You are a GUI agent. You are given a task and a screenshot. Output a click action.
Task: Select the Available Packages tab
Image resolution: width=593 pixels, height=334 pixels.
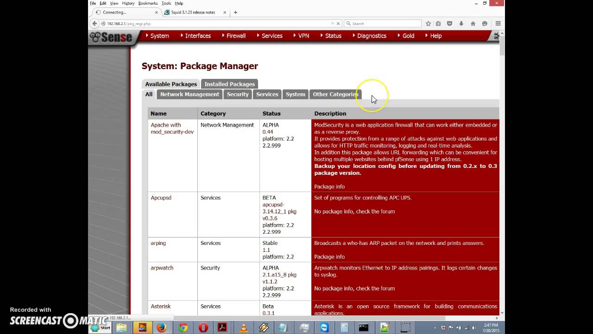pos(171,84)
